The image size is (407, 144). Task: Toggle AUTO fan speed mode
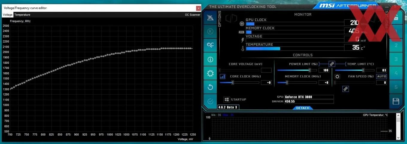[381, 76]
